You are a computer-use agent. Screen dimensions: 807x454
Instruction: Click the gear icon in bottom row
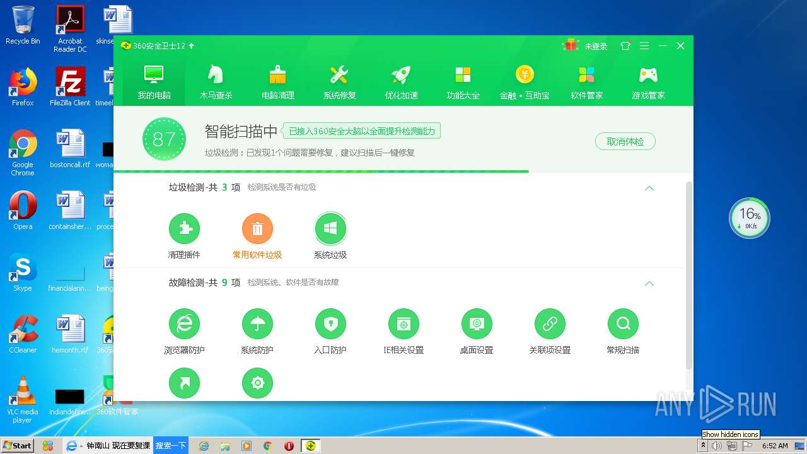(x=257, y=383)
